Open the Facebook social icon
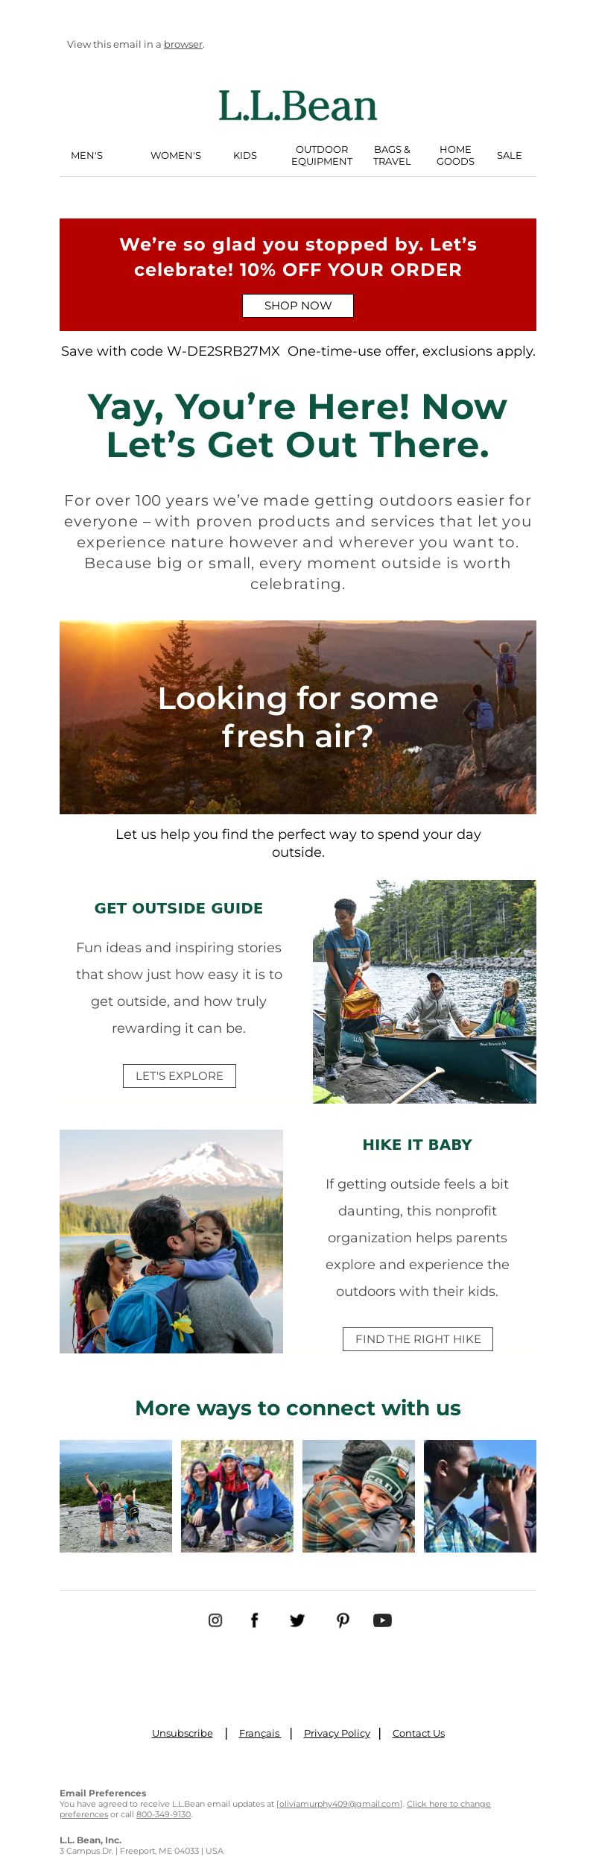Image resolution: width=596 pixels, height=1856 pixels. pyautogui.click(x=255, y=1620)
